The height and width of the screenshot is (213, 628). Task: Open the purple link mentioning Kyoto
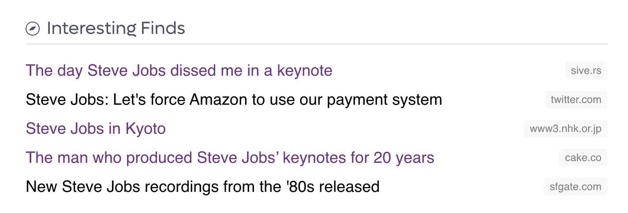[x=96, y=129]
